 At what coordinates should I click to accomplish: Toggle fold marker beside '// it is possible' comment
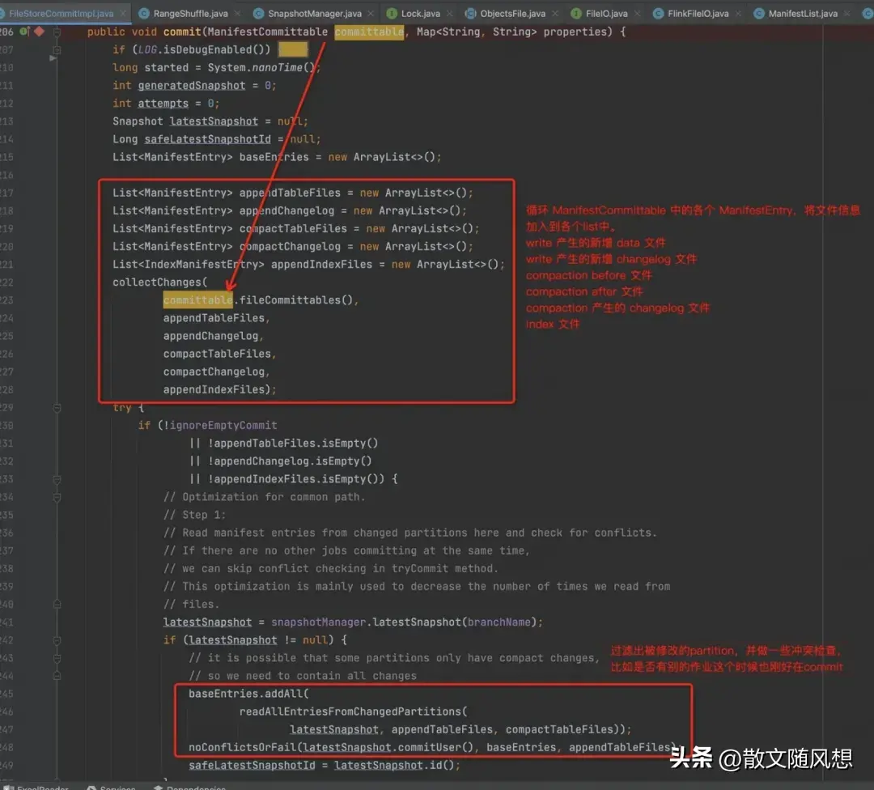coord(57,658)
